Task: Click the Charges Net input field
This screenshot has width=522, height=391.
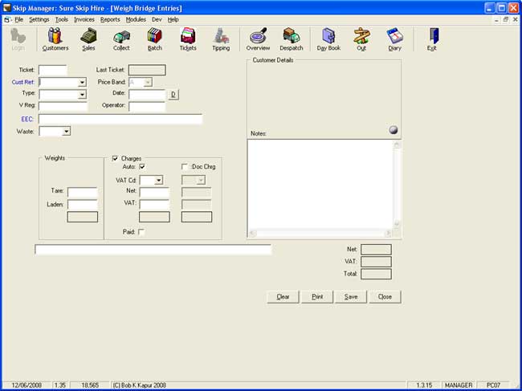Action: coord(154,192)
